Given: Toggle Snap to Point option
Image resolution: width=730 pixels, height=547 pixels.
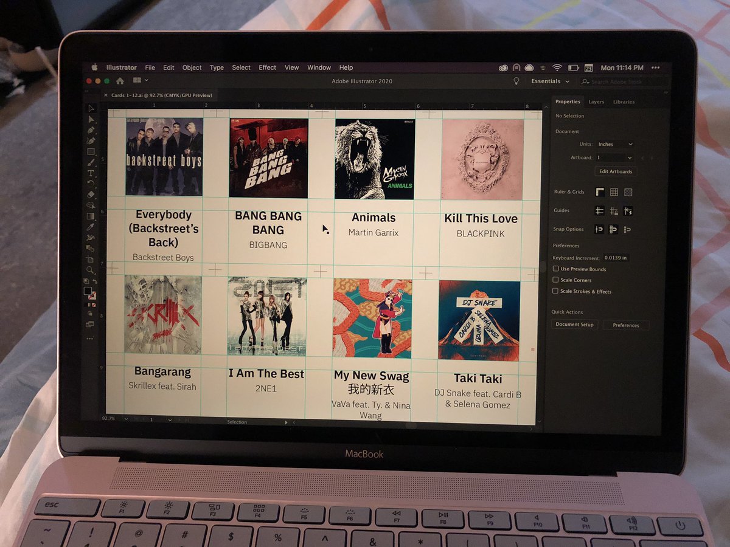Looking at the screenshot, I should tap(599, 229).
